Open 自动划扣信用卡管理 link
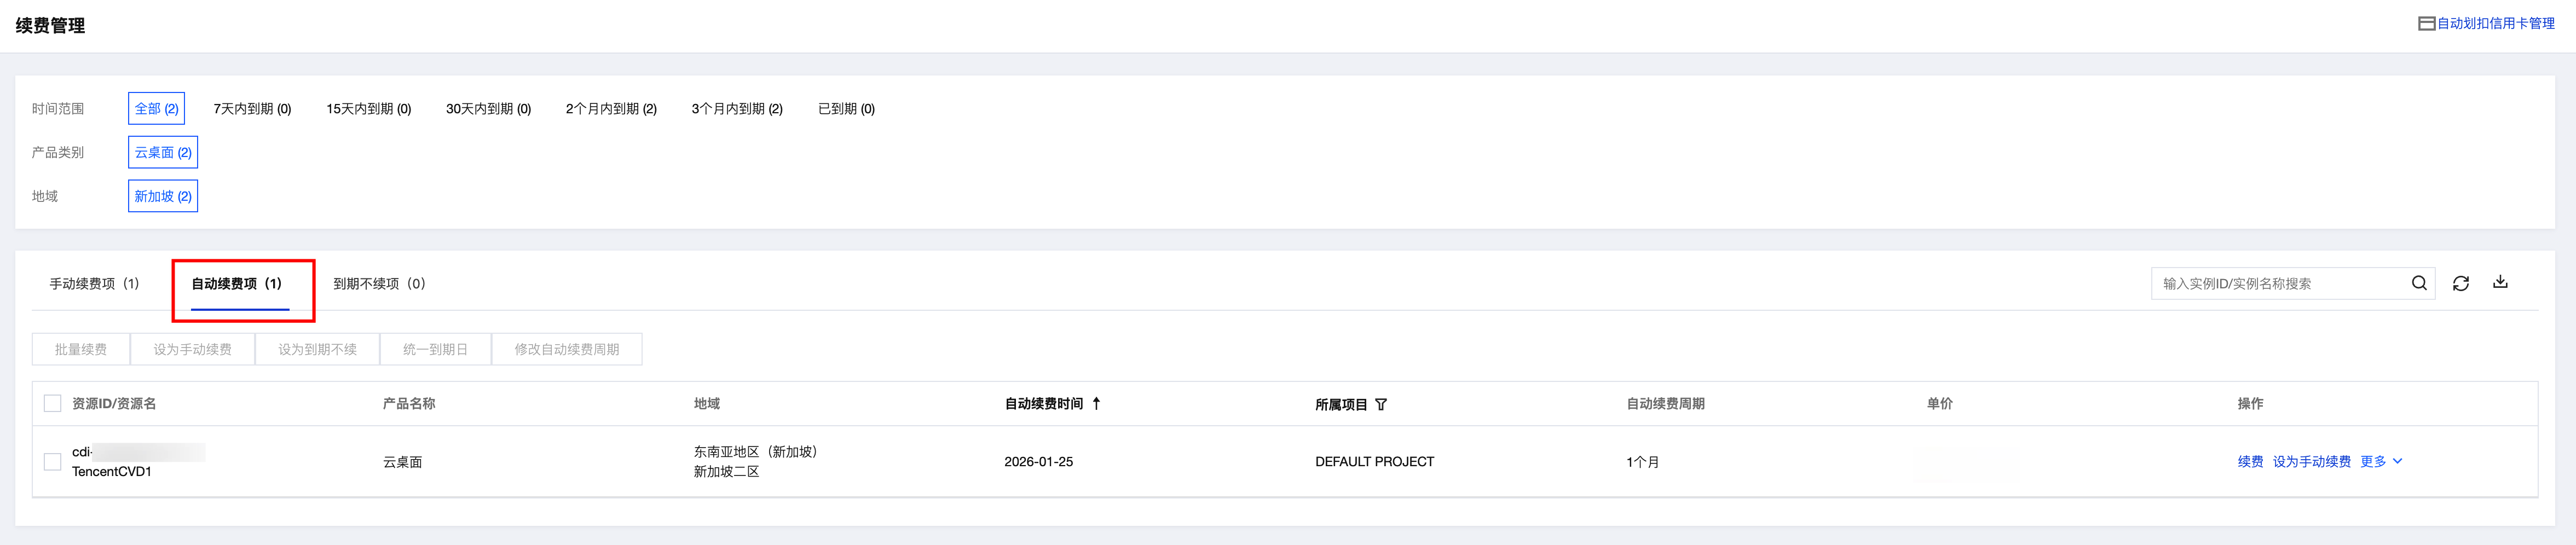Screen dimensions: 2576x545 click(2495, 23)
